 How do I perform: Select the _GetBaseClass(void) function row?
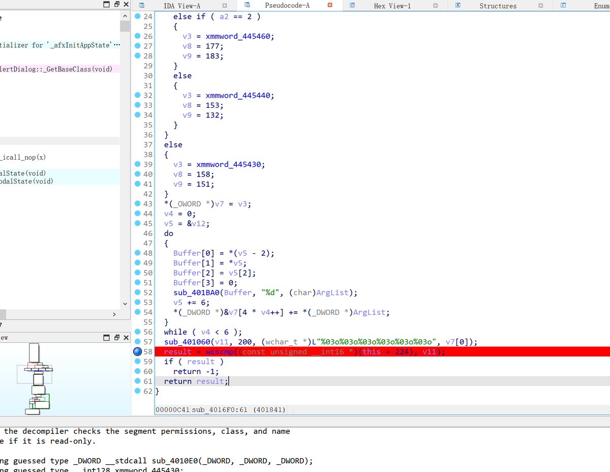click(59, 69)
